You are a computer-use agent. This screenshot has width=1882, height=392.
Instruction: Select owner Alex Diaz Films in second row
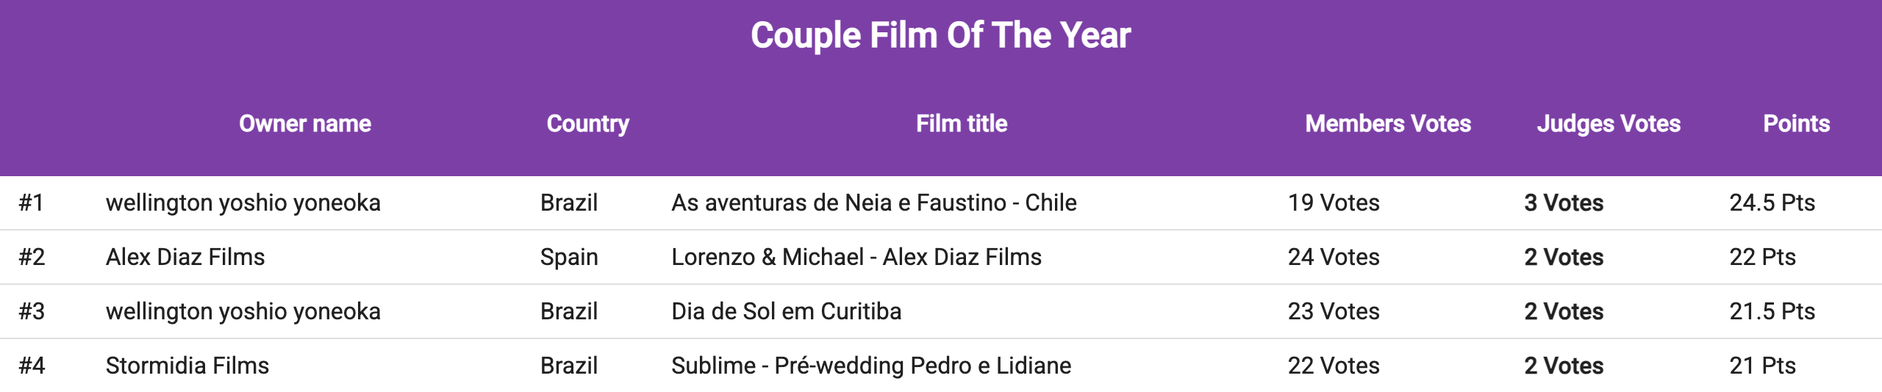point(185,257)
